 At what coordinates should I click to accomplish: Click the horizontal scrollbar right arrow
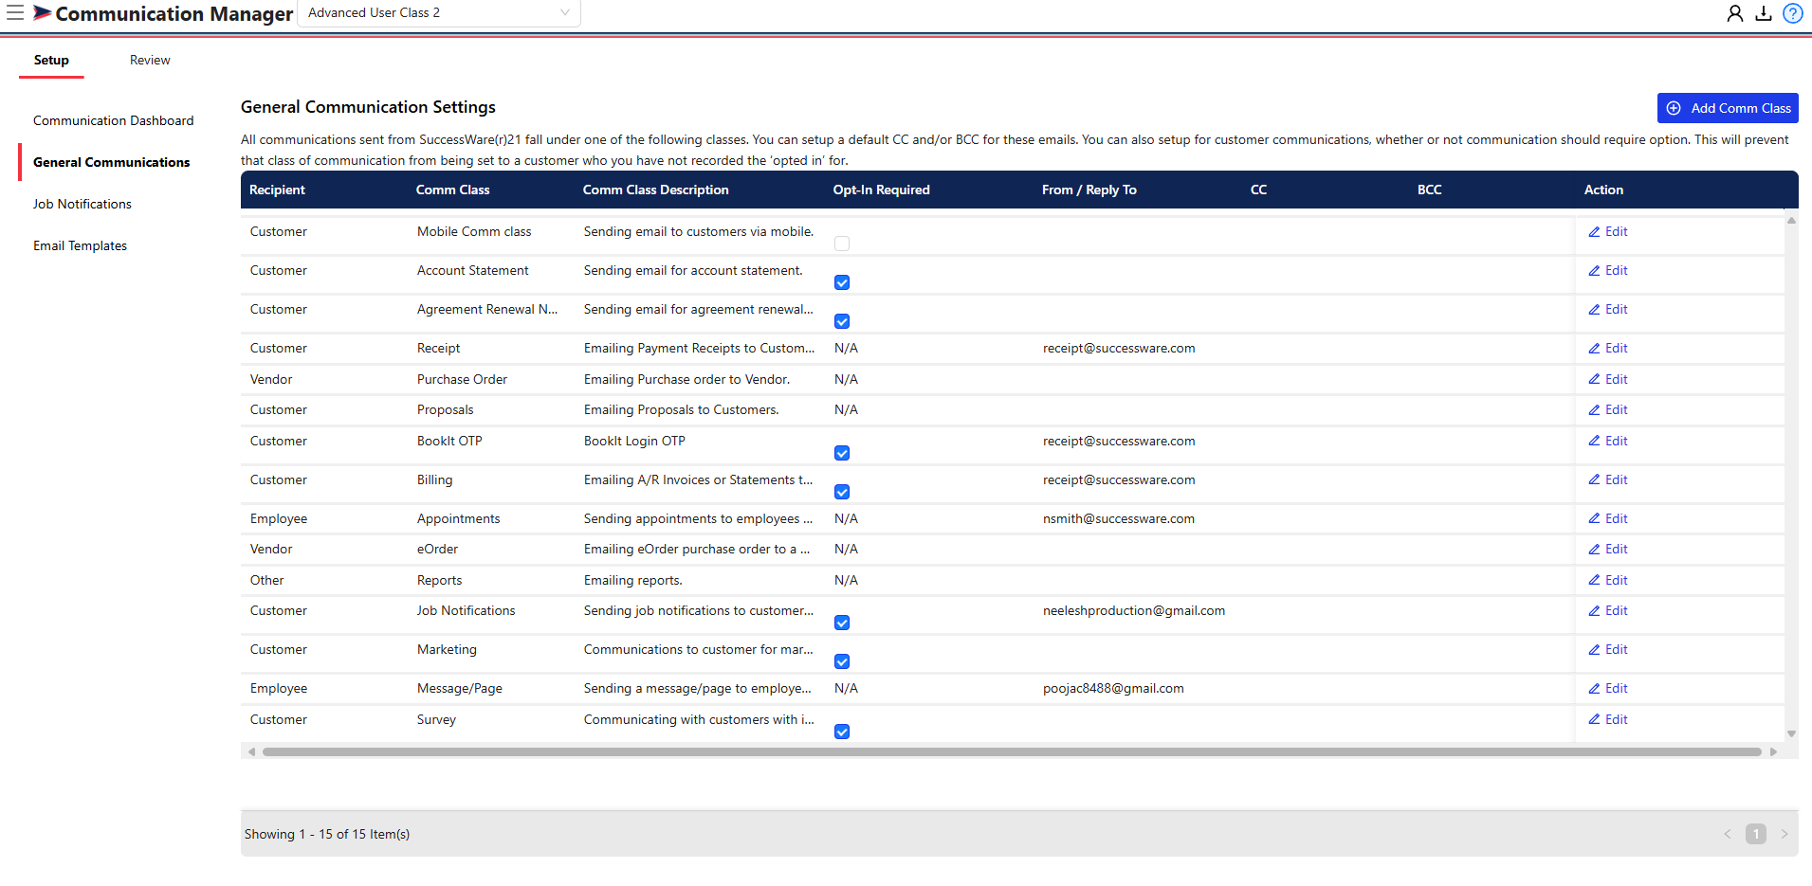[x=1774, y=751]
